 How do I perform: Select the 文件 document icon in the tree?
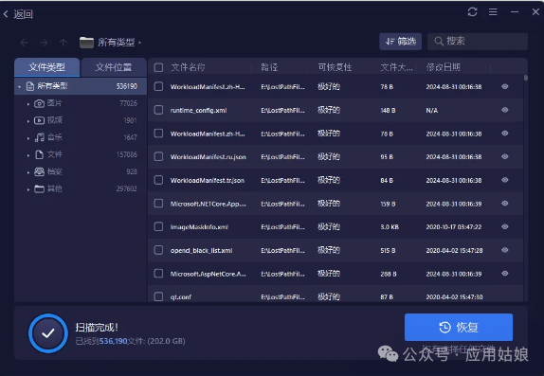(x=39, y=154)
